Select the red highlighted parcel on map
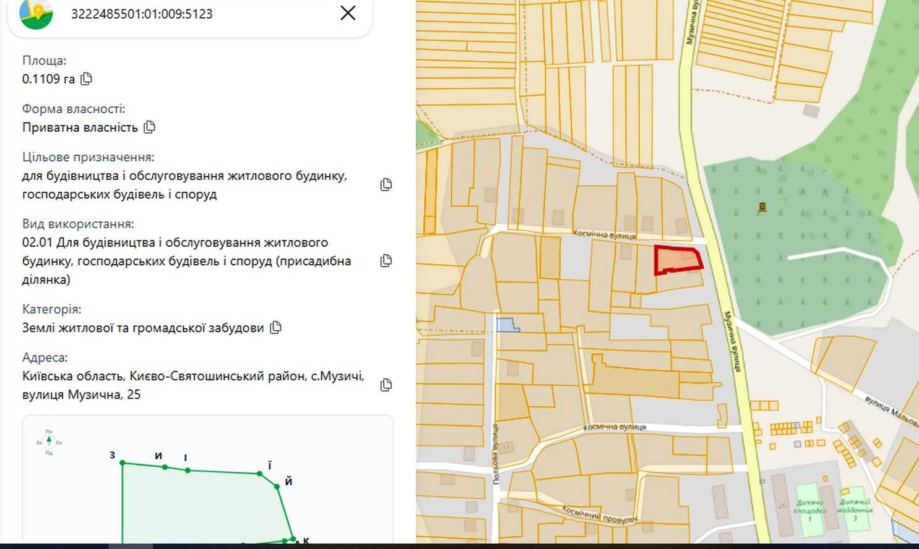 [x=678, y=259]
